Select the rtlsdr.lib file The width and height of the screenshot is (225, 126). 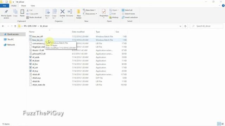click(78, 81)
